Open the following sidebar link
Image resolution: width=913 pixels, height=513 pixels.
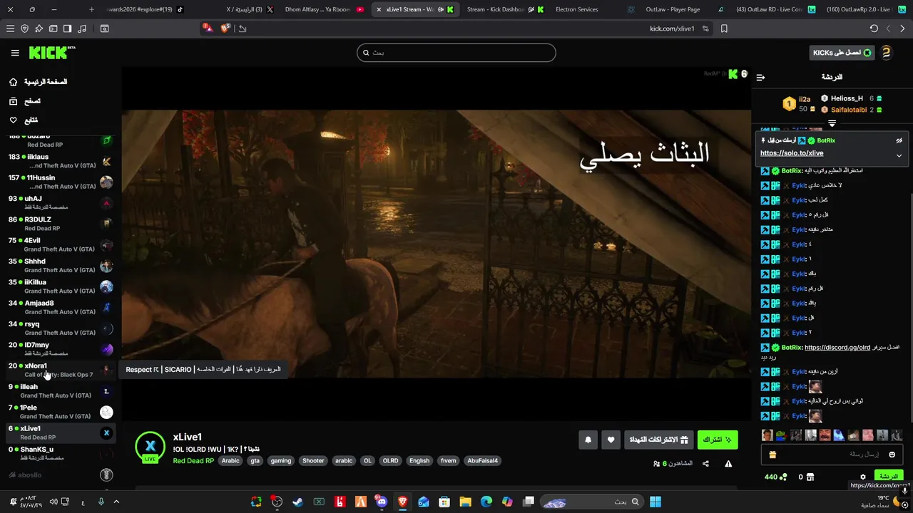(24, 120)
